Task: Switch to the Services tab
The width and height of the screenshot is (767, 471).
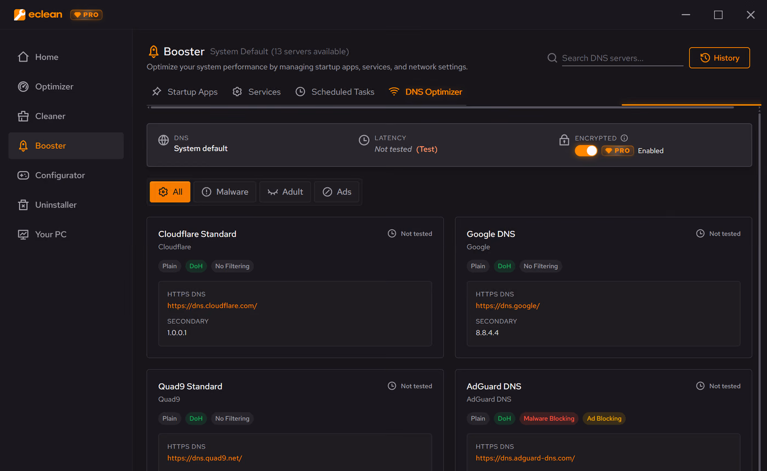Action: pyautogui.click(x=256, y=92)
